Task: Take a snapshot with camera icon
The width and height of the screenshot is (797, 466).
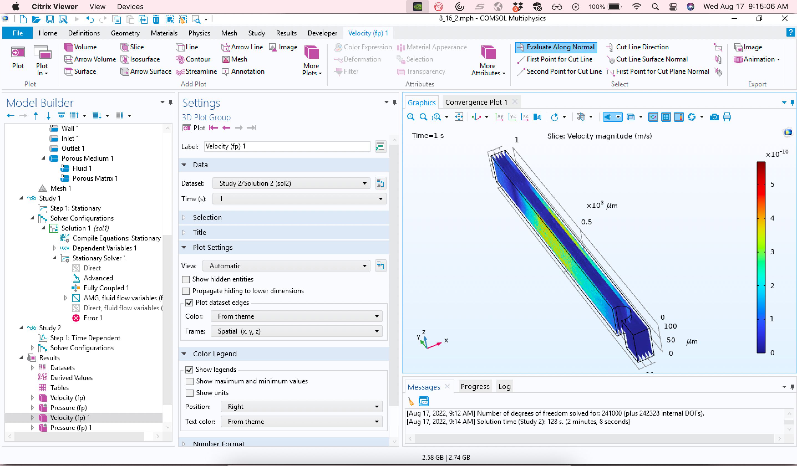Action: pyautogui.click(x=714, y=117)
